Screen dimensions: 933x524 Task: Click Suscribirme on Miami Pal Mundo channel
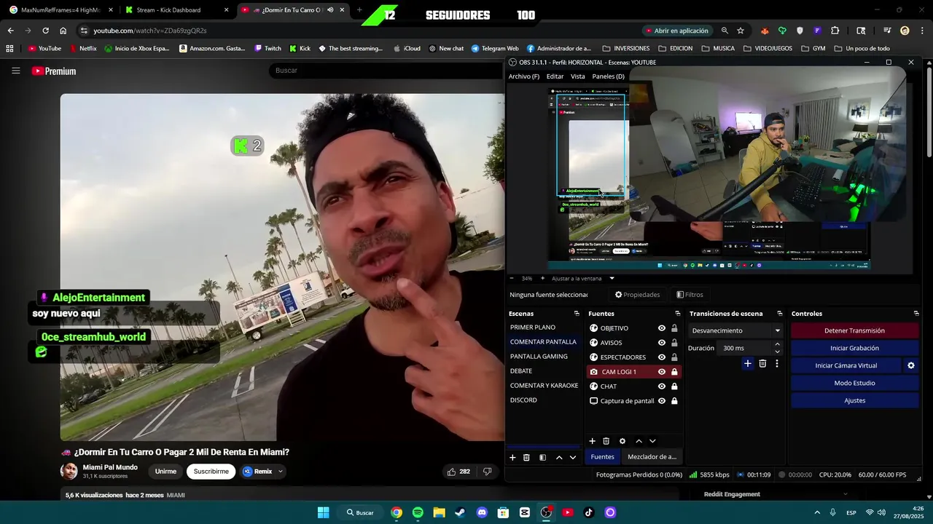(x=211, y=472)
